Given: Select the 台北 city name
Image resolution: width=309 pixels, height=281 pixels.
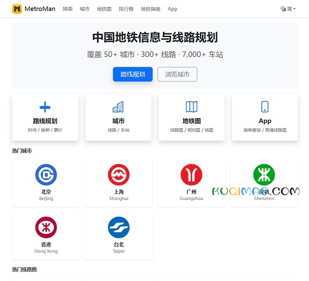Looking at the screenshot, I should point(119,244).
